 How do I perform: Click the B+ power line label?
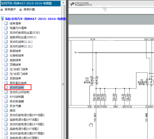tap(76, 53)
